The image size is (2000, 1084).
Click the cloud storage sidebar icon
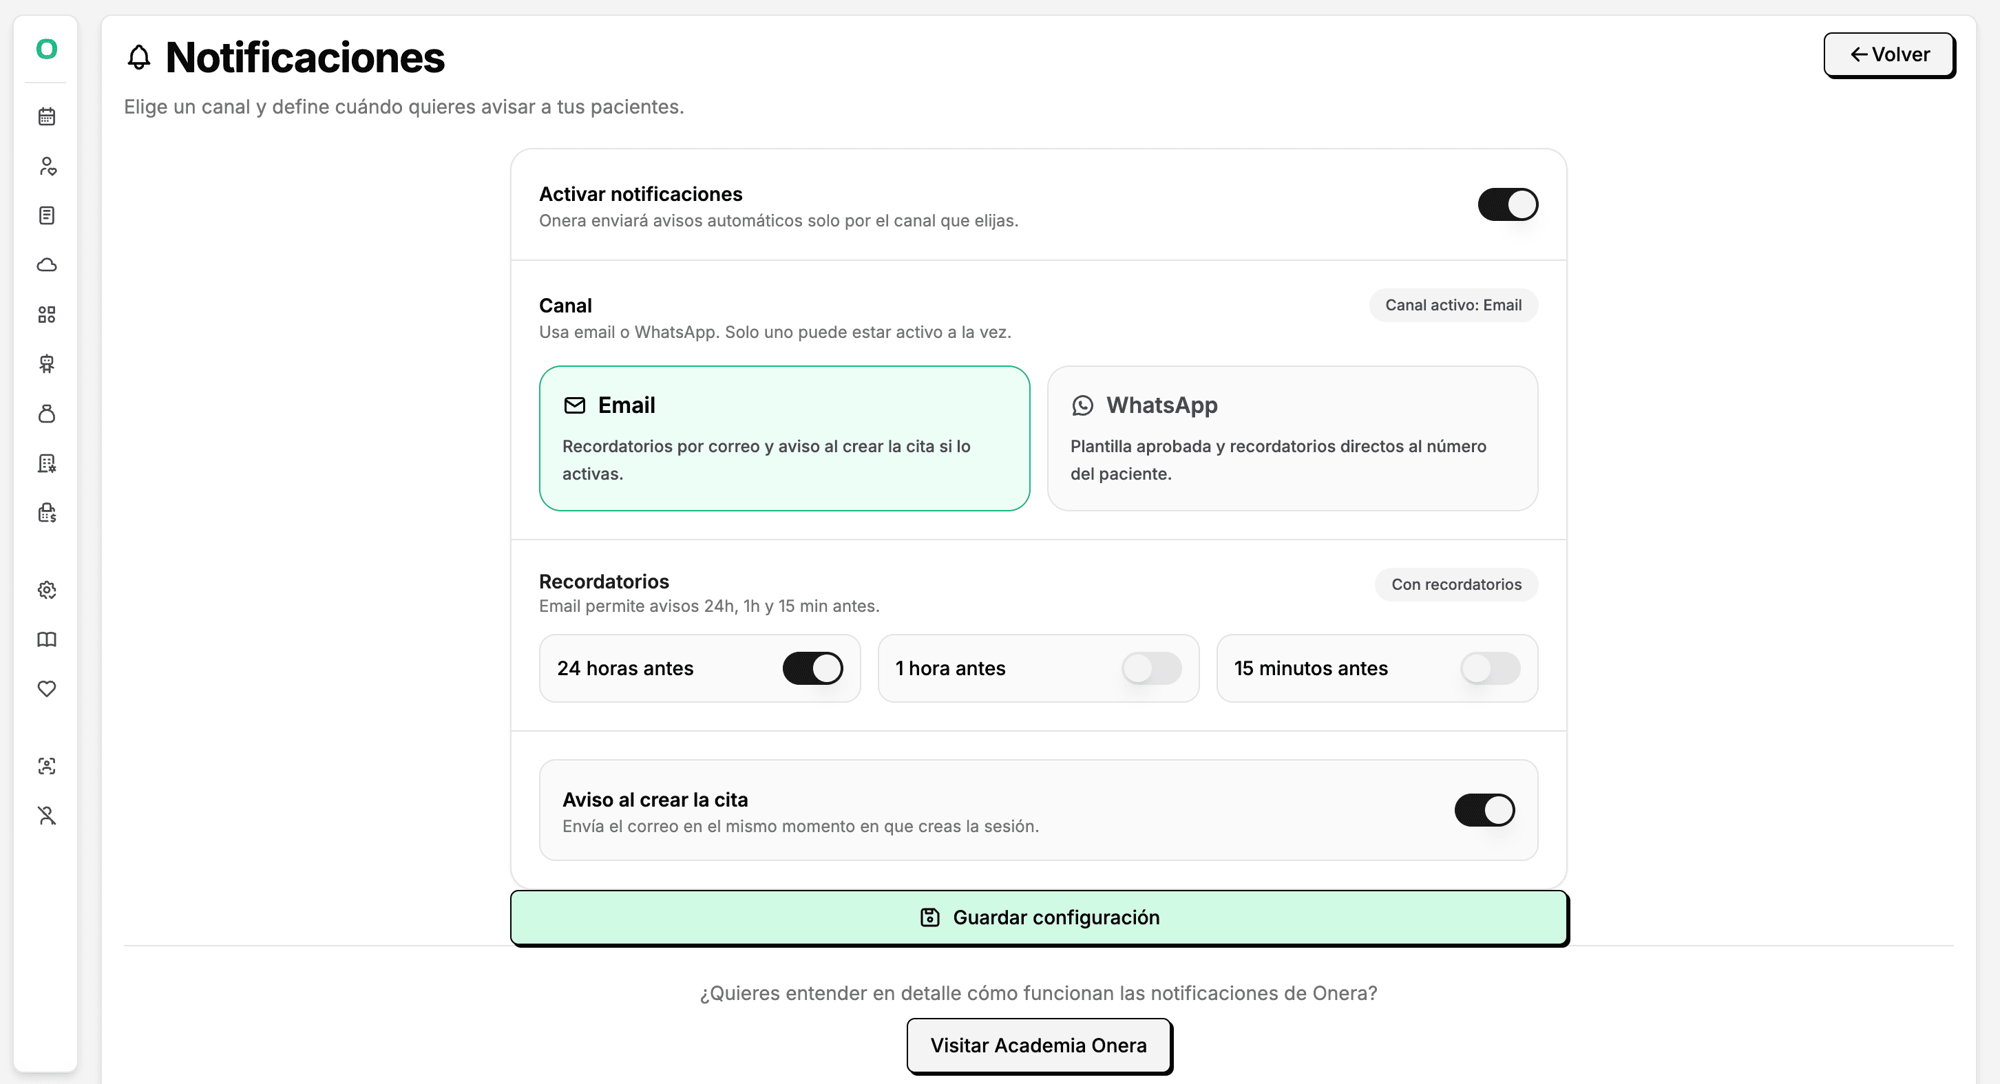[47, 264]
